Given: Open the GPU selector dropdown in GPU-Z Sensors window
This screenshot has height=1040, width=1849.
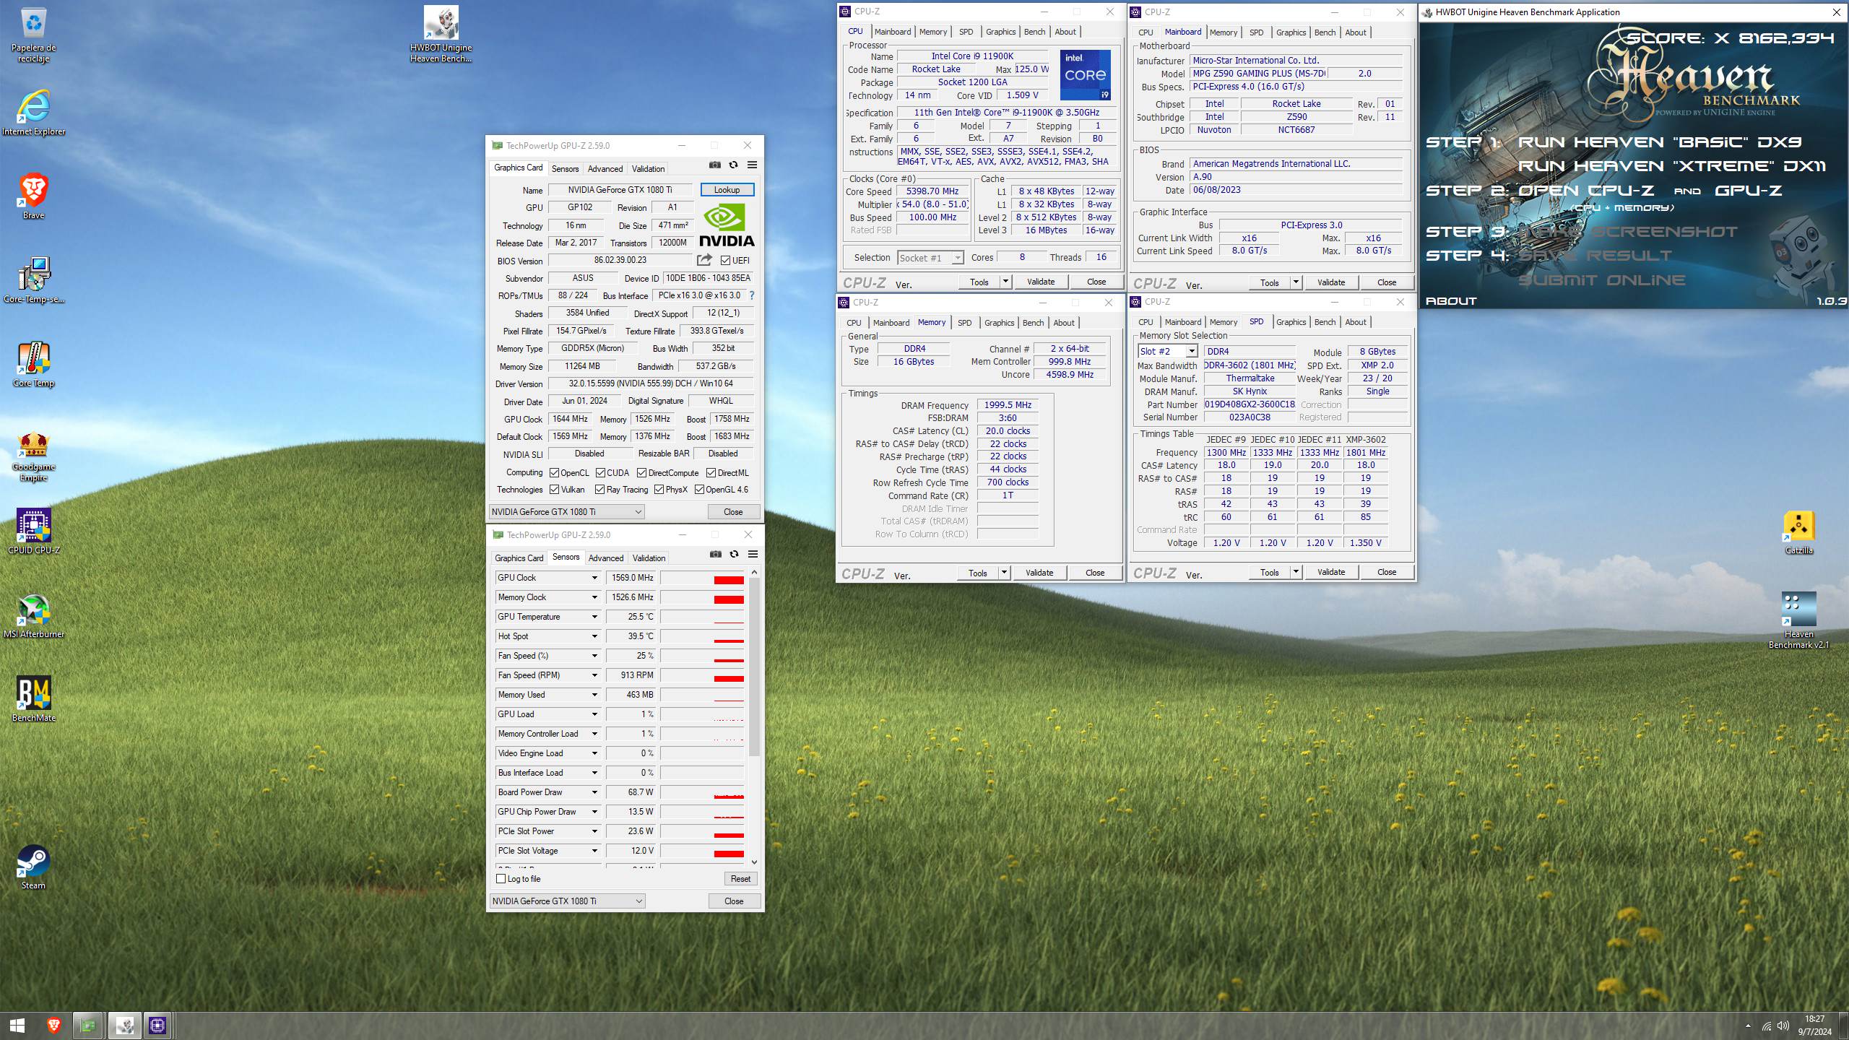Looking at the screenshot, I should click(568, 901).
